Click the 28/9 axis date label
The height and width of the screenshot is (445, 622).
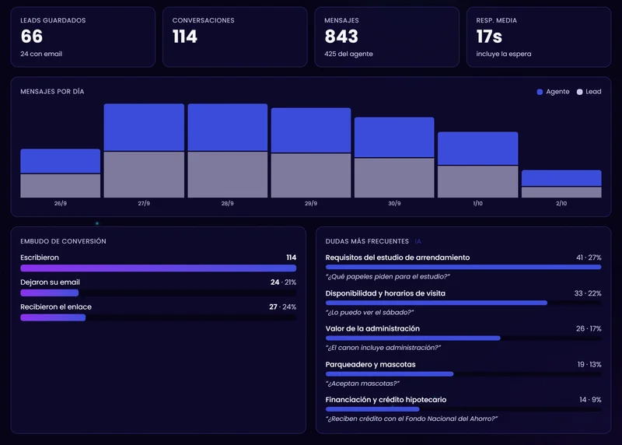pyautogui.click(x=227, y=203)
